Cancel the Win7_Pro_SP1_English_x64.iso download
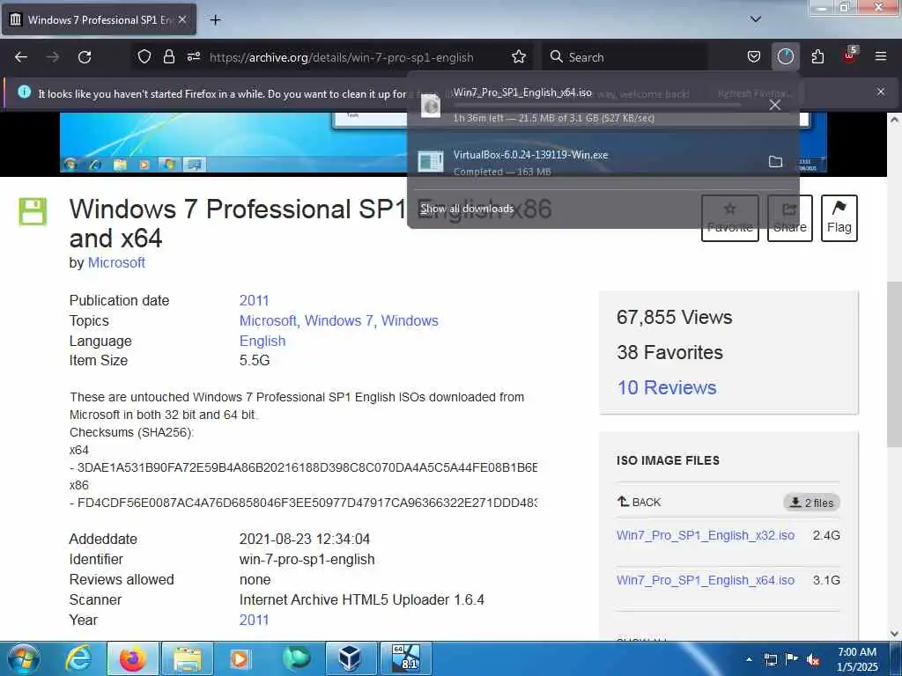The width and height of the screenshot is (902, 676). point(775,105)
